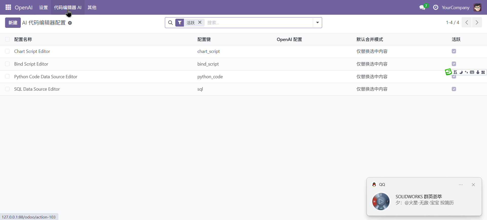487x220 pixels.
Task: Go to previous page of records
Action: pos(466,23)
